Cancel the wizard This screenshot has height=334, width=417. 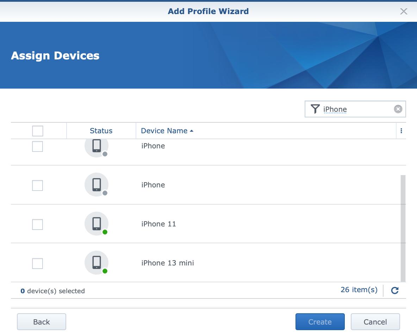tap(375, 322)
